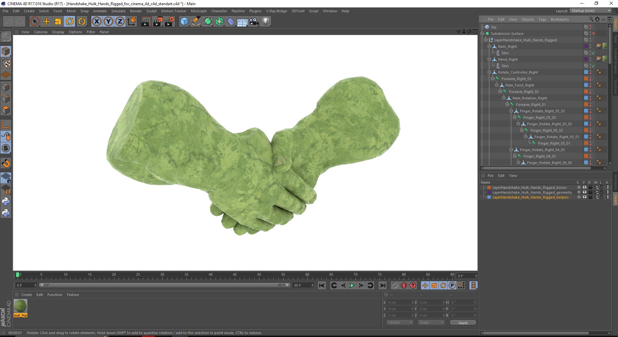This screenshot has height=337, width=618.
Task: Open the World coordinate dropdown
Action: pos(400,322)
